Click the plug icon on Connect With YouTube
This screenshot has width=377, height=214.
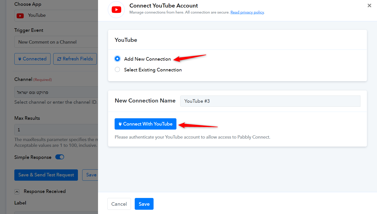(x=120, y=124)
